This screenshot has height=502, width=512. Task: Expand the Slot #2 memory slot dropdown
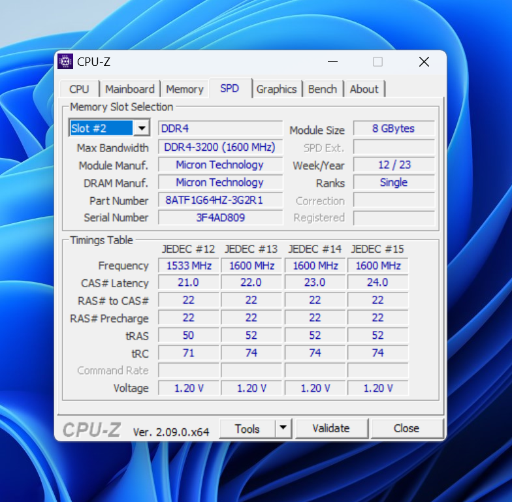pos(142,128)
